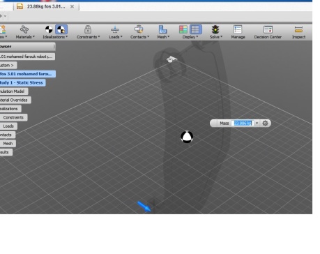Viewport: 320px width, 254px height.
Task: Select the first point mass Idealizations icon
Action: pyautogui.click(x=49, y=29)
